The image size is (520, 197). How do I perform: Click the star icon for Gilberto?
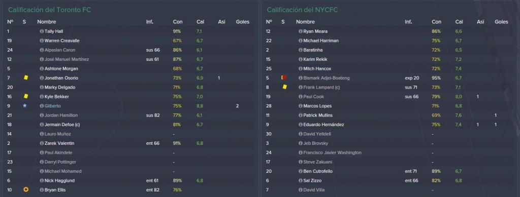(25, 106)
